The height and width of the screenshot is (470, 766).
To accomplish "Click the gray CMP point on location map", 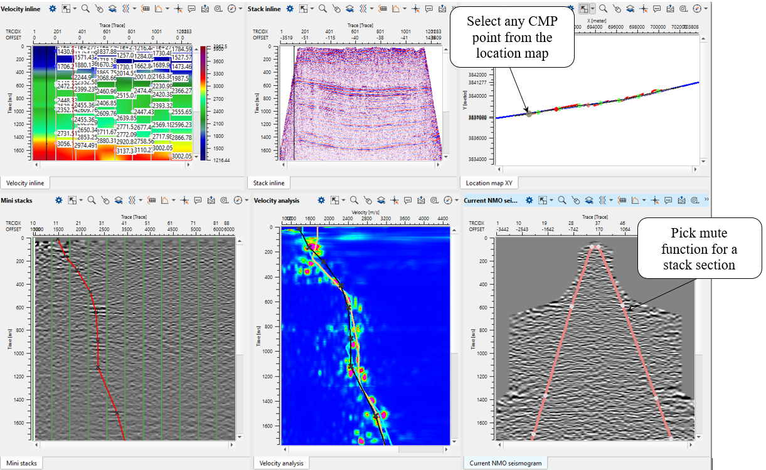I will pyautogui.click(x=529, y=114).
